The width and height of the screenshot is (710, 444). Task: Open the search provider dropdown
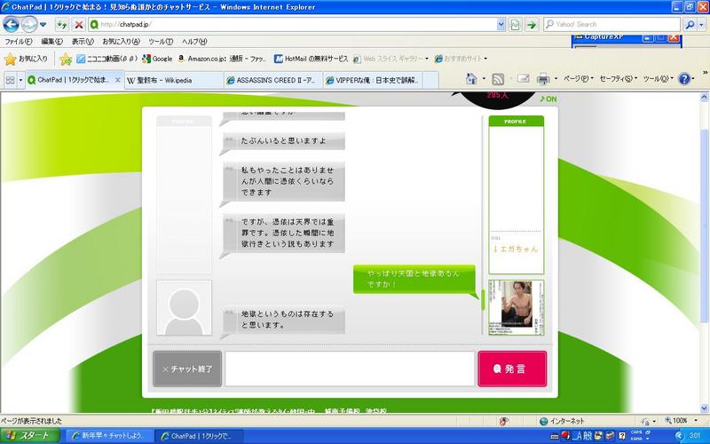coord(702,25)
